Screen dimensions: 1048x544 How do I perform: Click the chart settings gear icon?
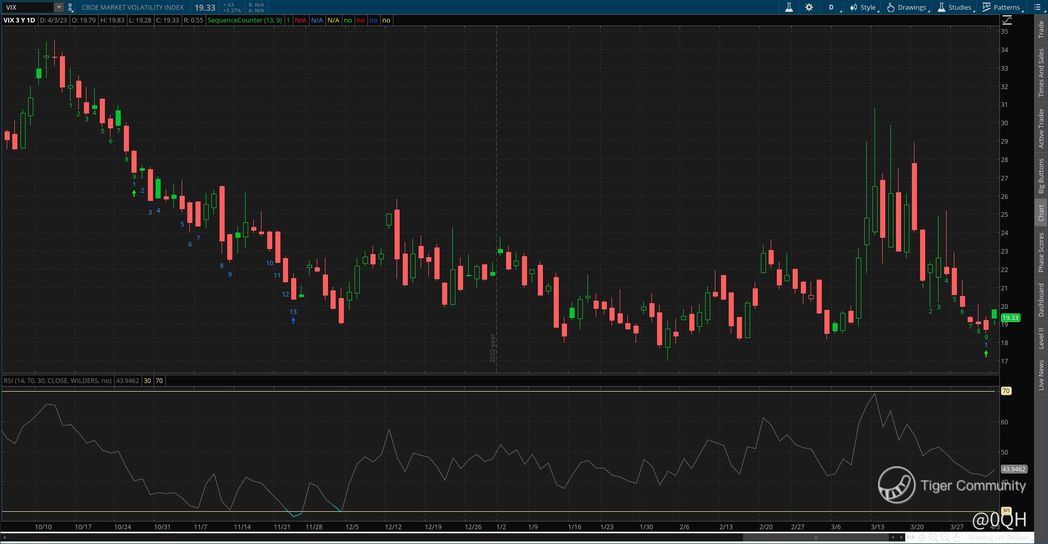[x=809, y=7]
